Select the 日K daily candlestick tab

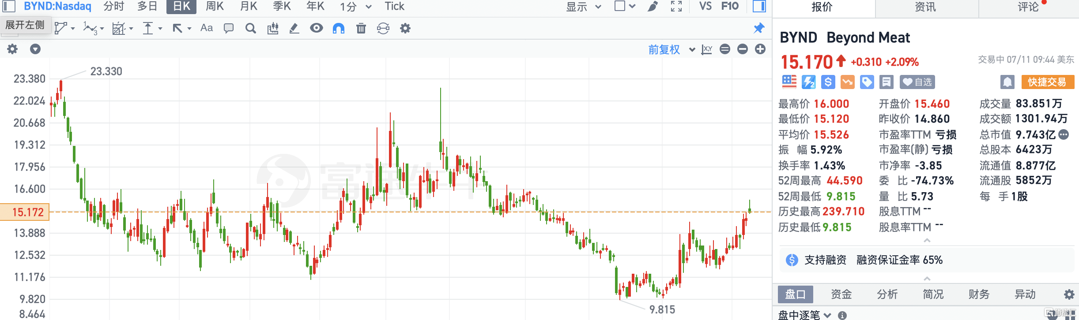pos(181,7)
